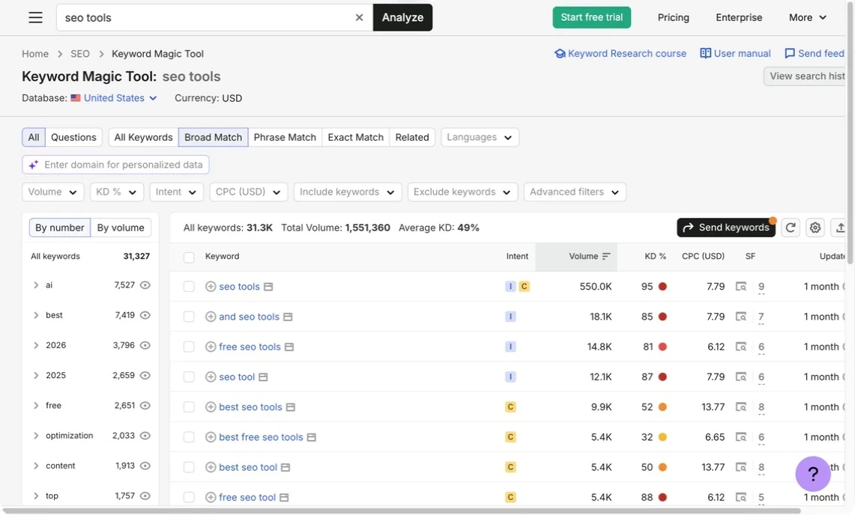Open the Volume filter dropdown

[x=53, y=192]
